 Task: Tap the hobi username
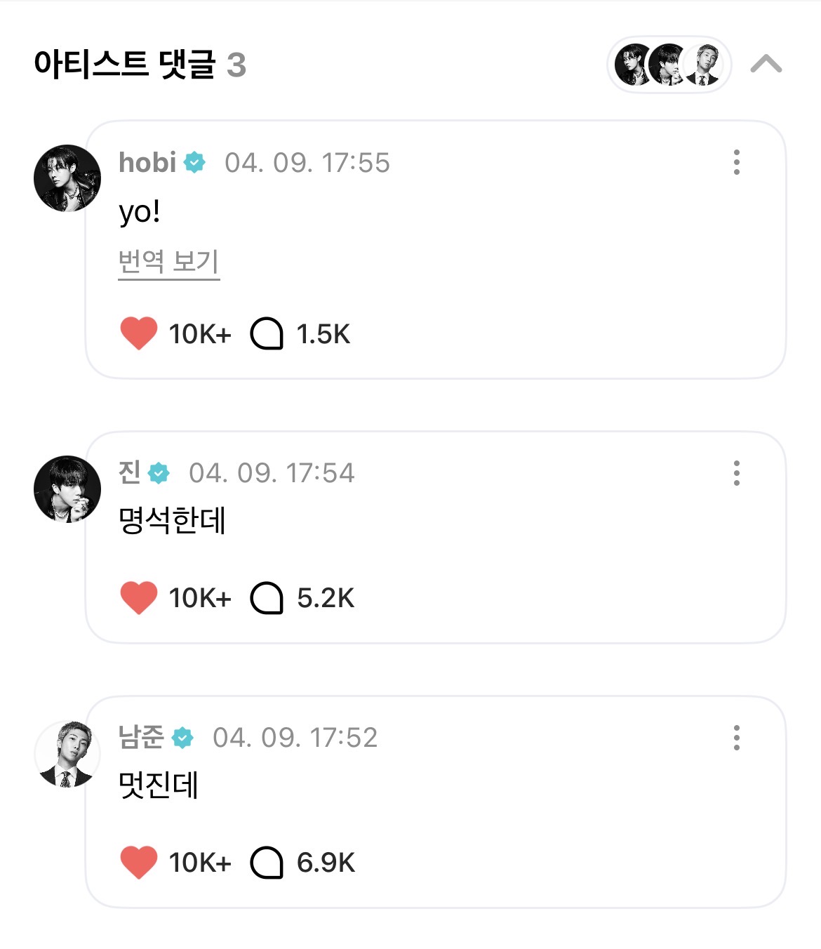147,163
